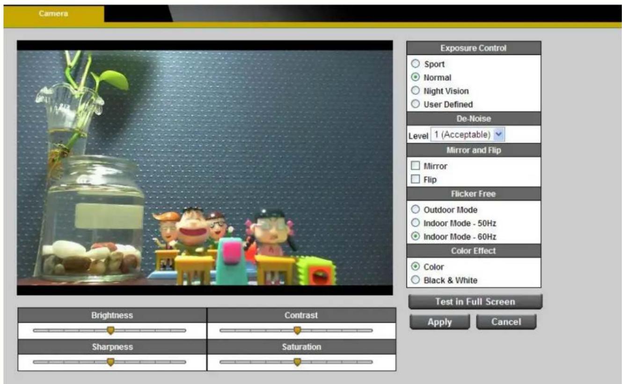Click the Saturation slider handle

pos(297,362)
